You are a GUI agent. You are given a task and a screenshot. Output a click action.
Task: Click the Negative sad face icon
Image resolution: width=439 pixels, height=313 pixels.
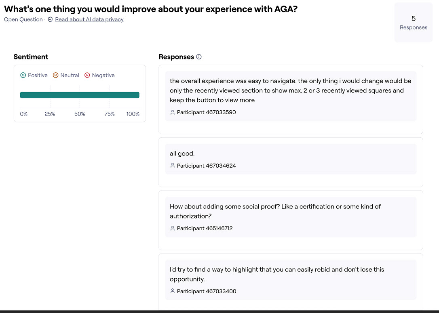[87, 75]
